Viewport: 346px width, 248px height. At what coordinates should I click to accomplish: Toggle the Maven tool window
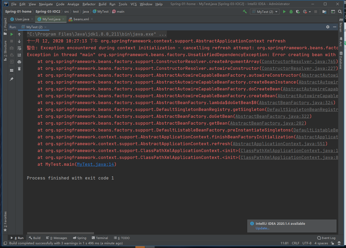click(x=341, y=25)
